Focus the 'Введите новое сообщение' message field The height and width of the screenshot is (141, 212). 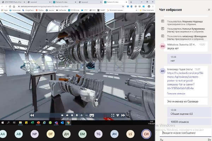point(185,133)
